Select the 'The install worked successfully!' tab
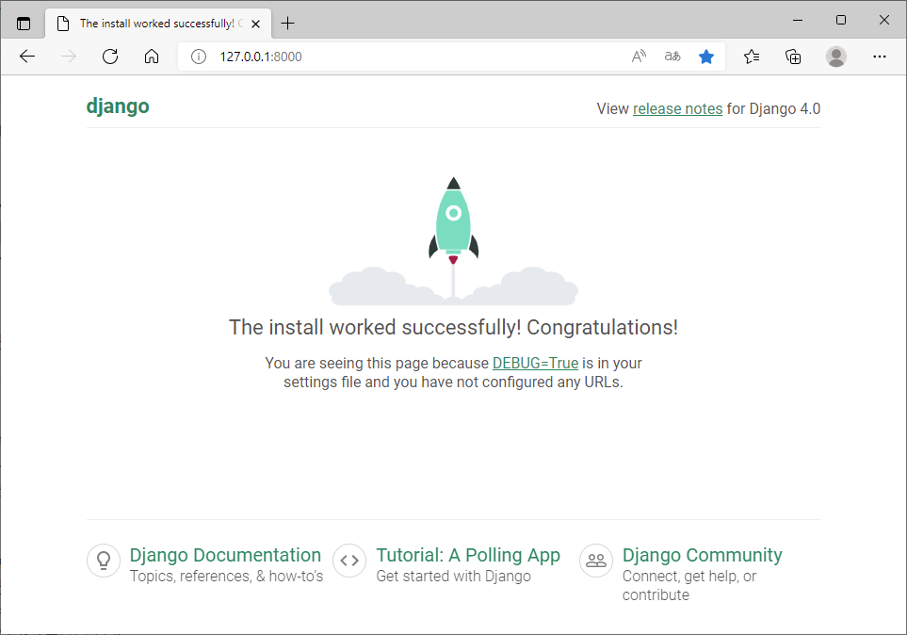 (x=158, y=24)
